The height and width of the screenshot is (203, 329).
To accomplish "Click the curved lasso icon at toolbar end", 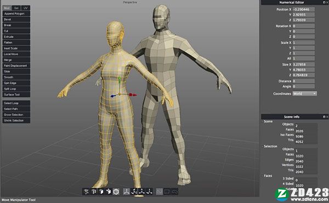I will pos(174,192).
